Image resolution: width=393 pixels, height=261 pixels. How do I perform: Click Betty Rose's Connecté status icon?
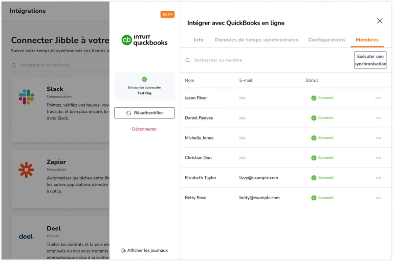314,198
